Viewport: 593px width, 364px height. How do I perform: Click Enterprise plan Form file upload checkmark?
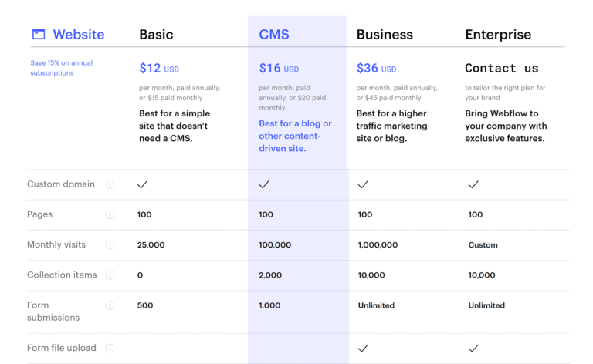pos(473,348)
